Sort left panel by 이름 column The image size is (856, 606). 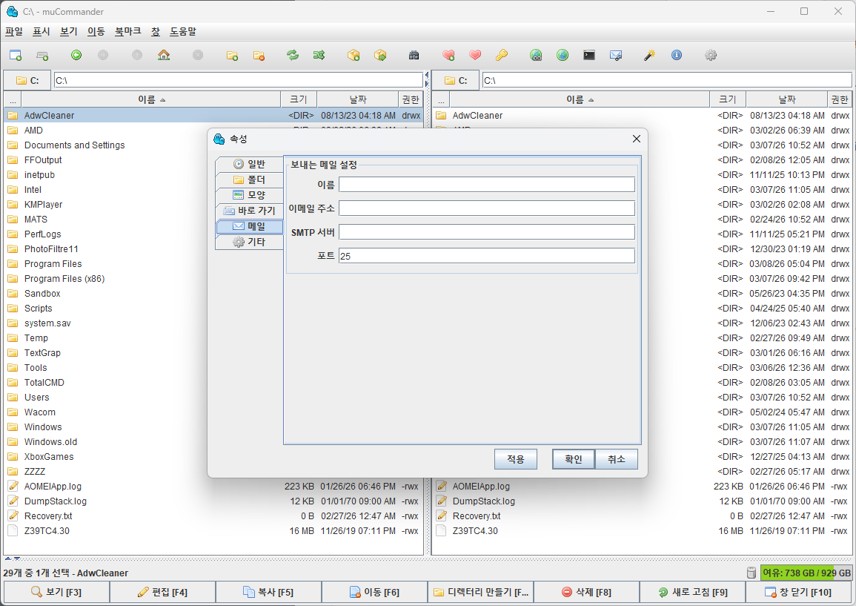point(151,99)
